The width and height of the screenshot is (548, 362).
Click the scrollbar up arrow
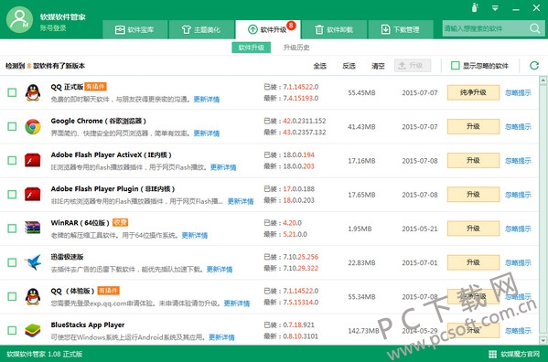[x=543, y=81]
